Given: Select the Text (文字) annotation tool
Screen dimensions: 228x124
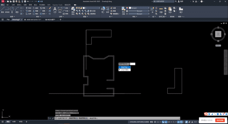Looking at the screenshot, I should click(x=55, y=10).
